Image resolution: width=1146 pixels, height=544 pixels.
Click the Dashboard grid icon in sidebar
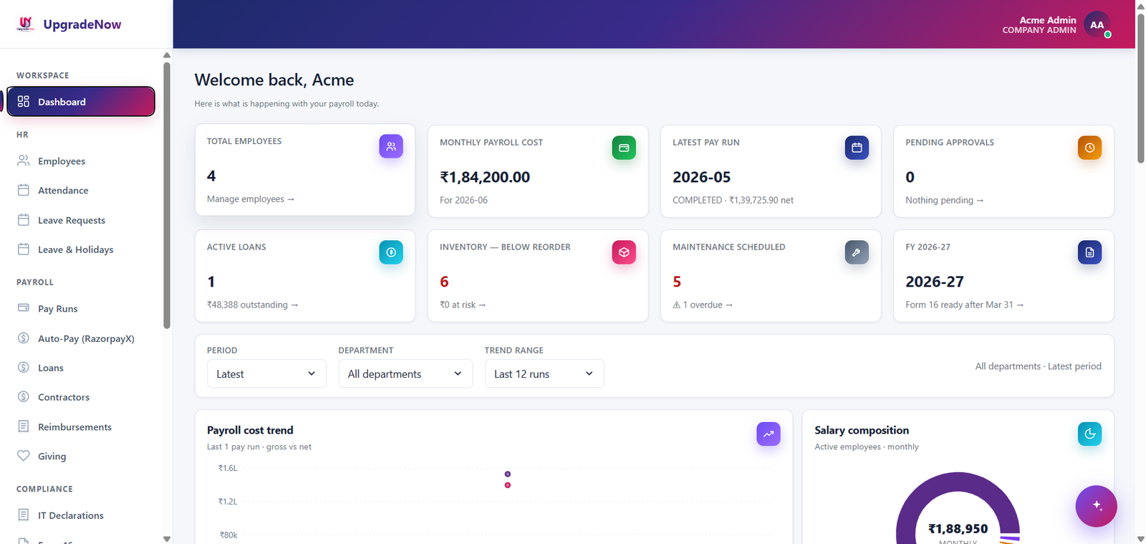pyautogui.click(x=24, y=102)
